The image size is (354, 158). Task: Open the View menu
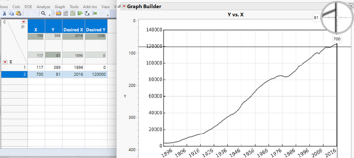[x=106, y=7]
